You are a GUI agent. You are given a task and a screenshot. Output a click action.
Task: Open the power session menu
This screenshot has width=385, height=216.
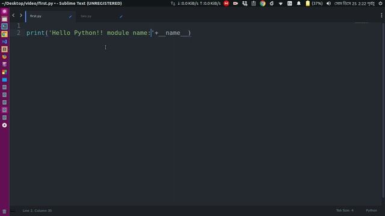click(x=380, y=4)
